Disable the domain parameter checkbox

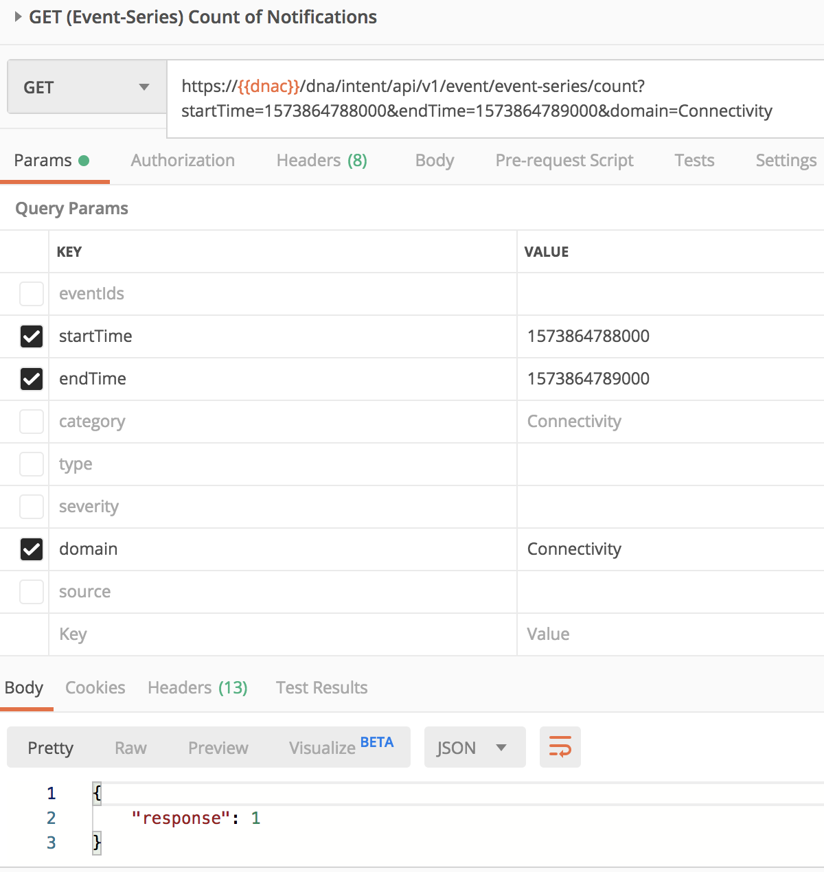click(x=32, y=549)
